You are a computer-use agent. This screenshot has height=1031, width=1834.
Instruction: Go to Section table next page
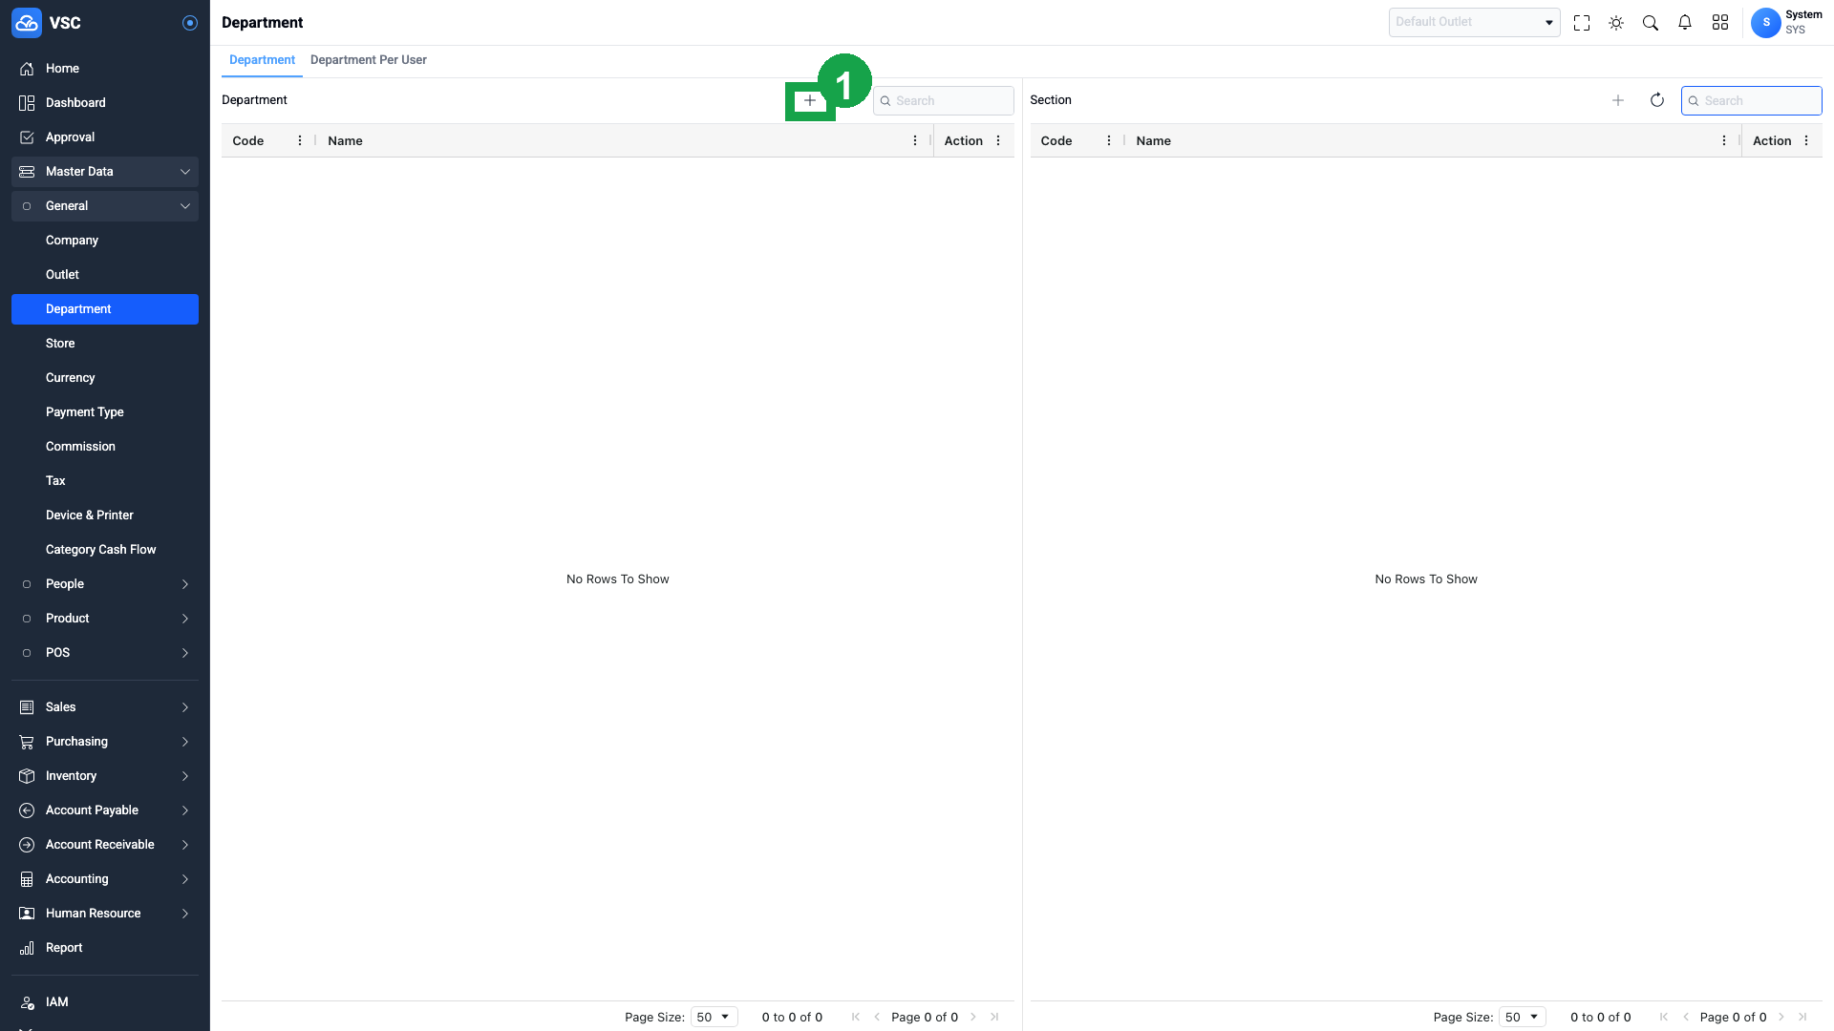tap(1781, 1018)
